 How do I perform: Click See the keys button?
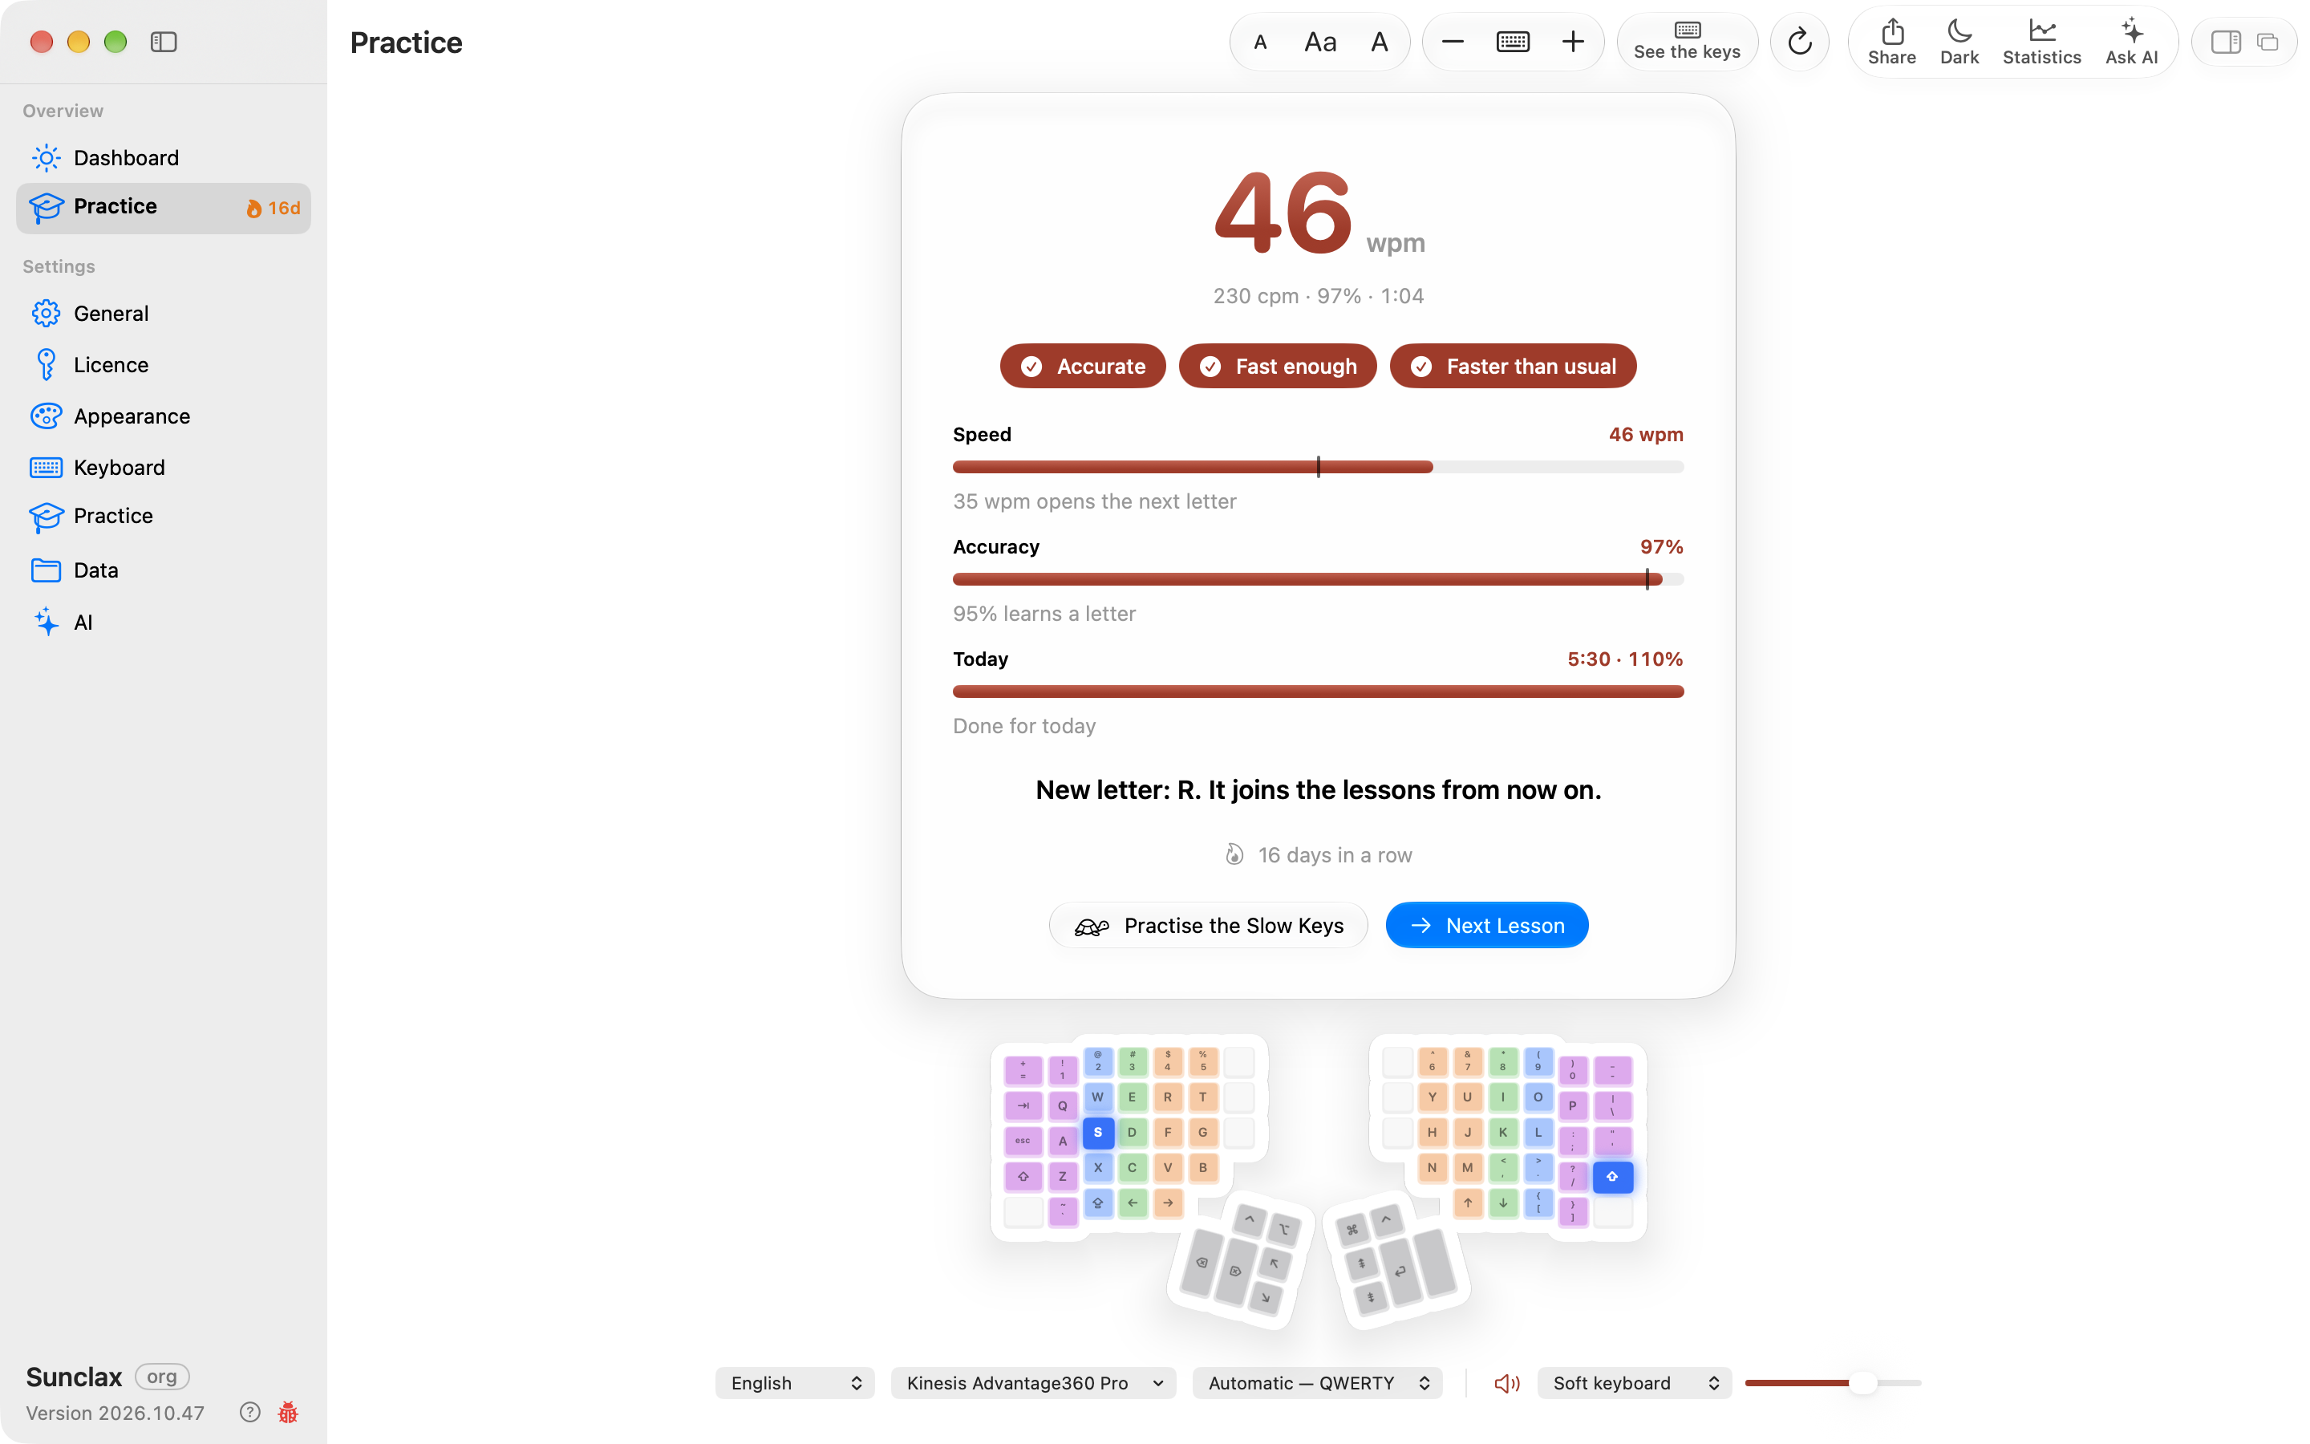1687,42
